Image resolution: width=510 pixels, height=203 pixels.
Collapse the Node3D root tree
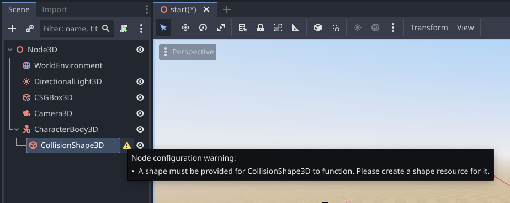click(x=10, y=50)
